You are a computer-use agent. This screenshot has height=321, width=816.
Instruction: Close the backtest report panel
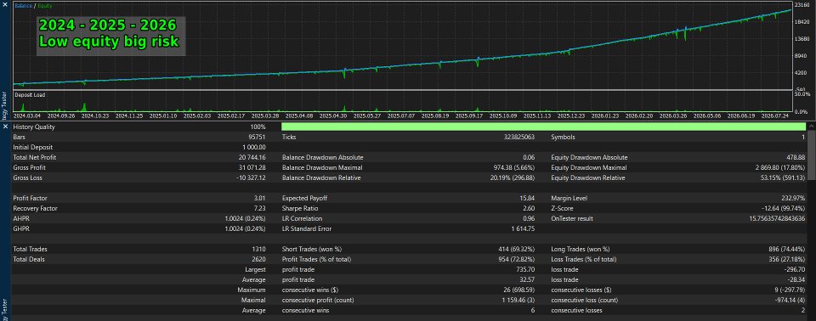[5, 127]
